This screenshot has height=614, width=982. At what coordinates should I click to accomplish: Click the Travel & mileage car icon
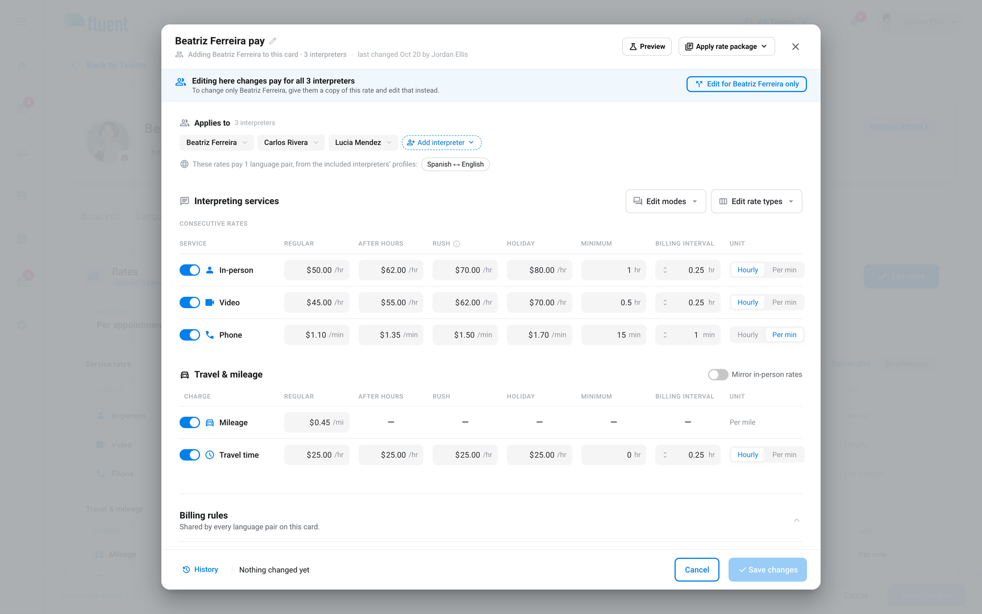185,375
